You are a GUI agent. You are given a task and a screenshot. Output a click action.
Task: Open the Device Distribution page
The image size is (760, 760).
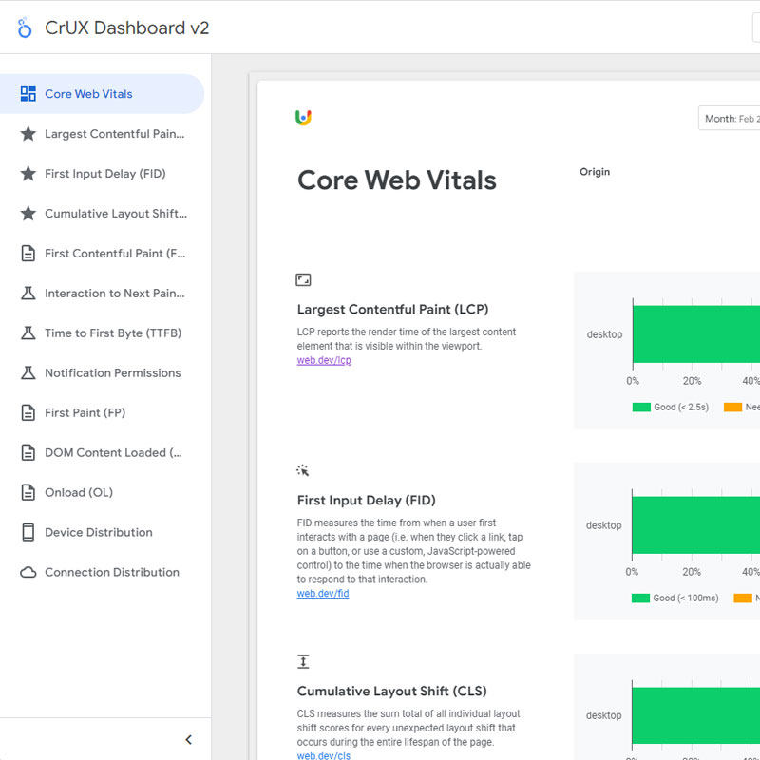102,532
